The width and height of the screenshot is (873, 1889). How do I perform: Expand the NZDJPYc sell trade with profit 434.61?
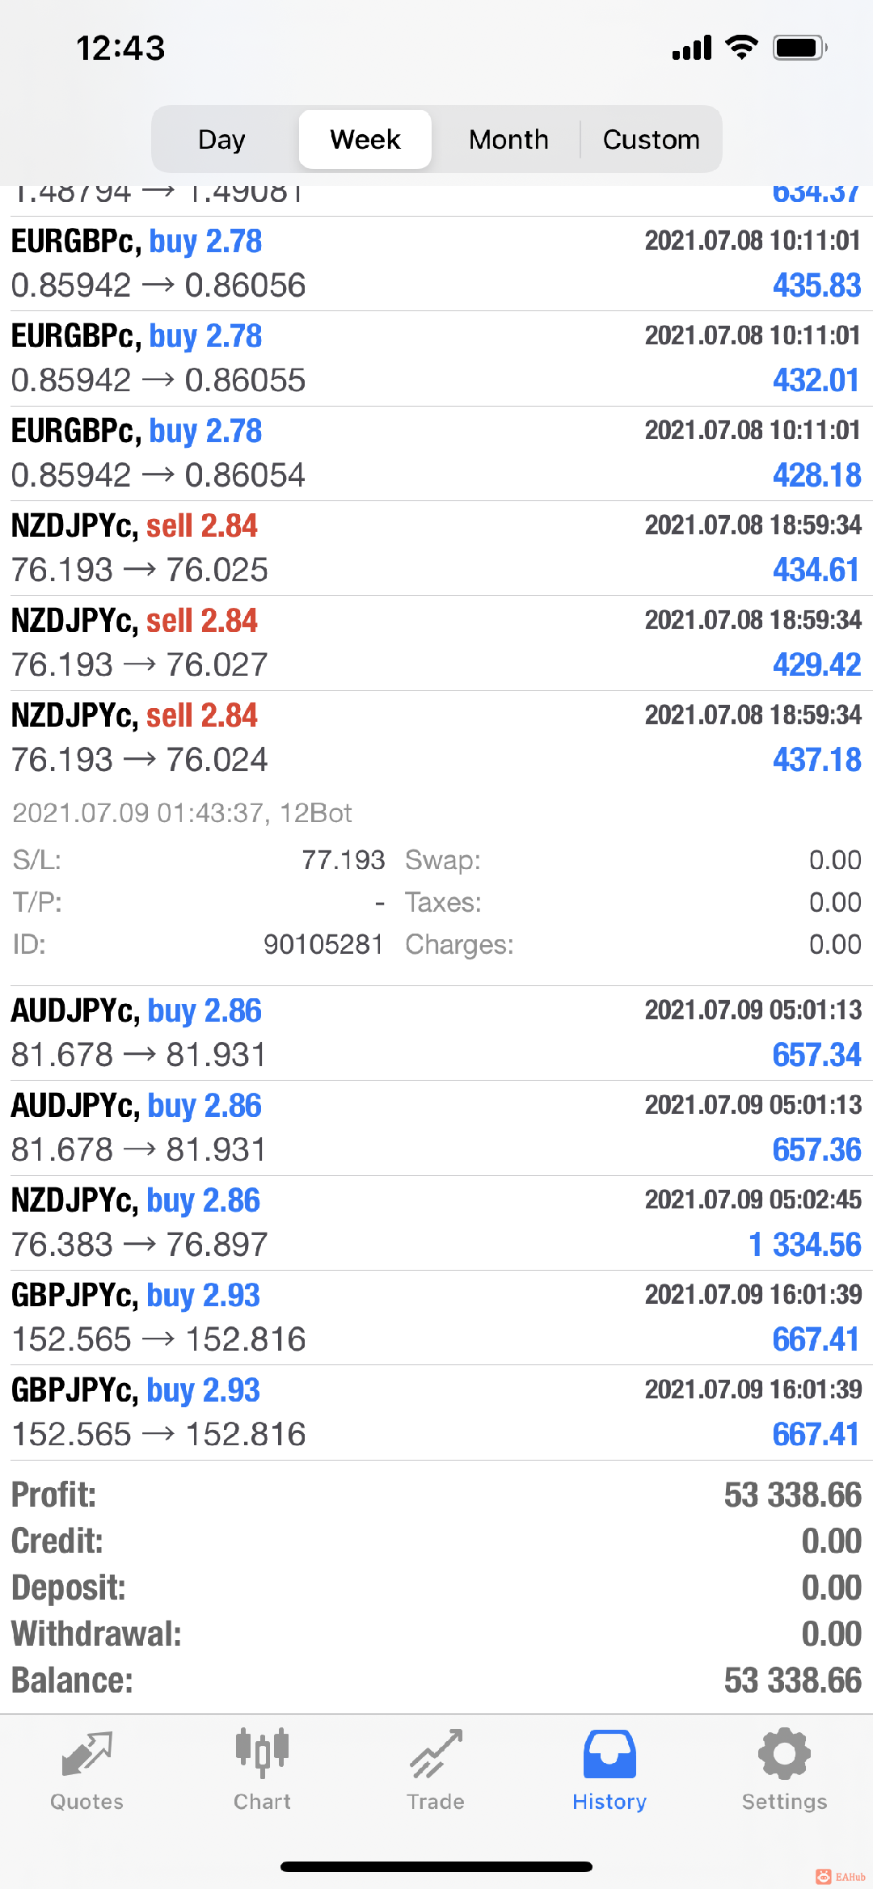coord(436,548)
